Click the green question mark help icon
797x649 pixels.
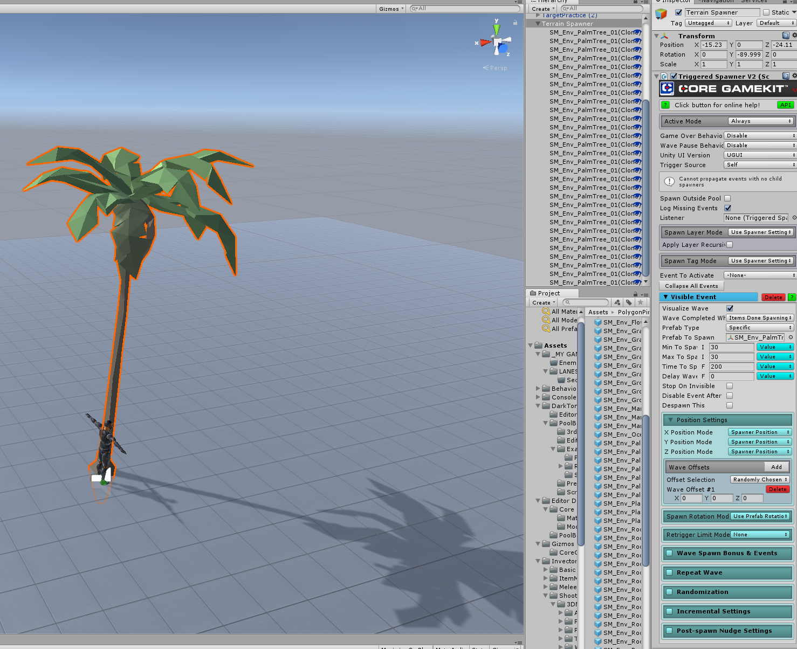click(665, 105)
